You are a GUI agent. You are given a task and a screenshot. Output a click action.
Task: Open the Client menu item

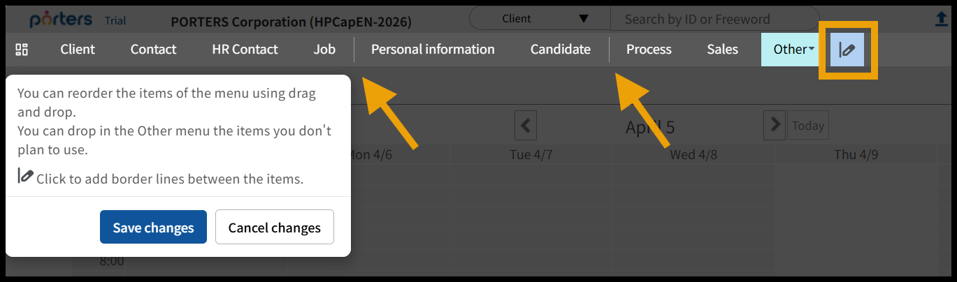click(78, 50)
